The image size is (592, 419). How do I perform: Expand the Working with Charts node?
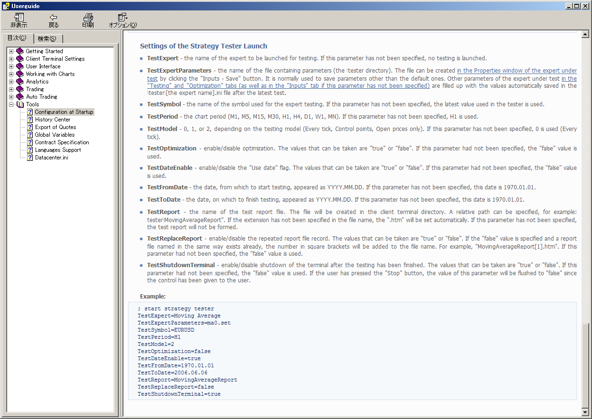11,74
